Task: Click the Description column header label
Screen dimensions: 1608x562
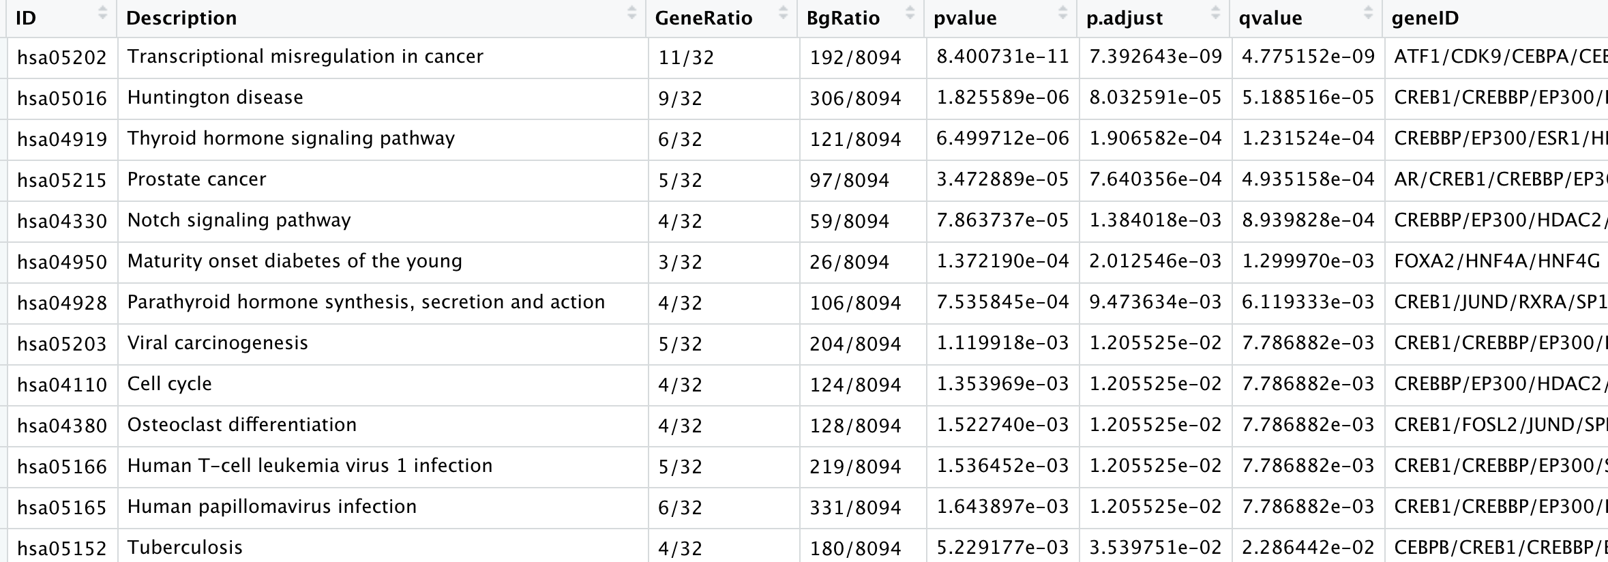Action: [x=181, y=18]
